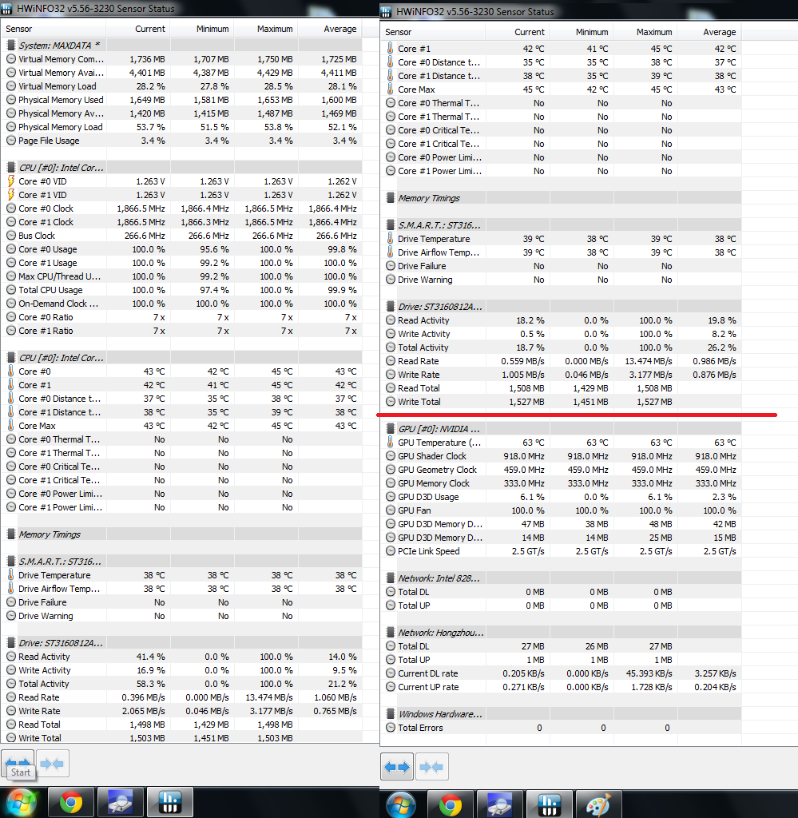Image resolution: width=798 pixels, height=818 pixels.
Task: Click icon beside Total CPU Usage
Action: click(11, 289)
